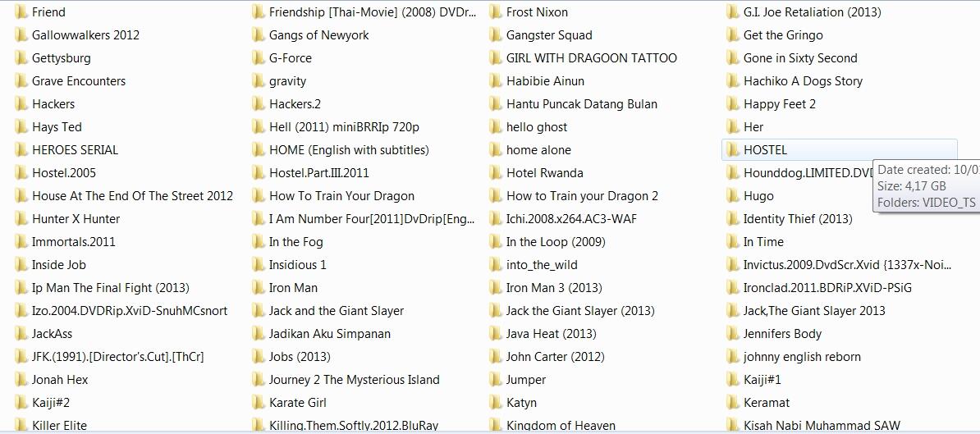Viewport: 980px width, 434px height.
Task: Click 'Jack the Giant Slayer (2013)' folder
Action: pos(579,311)
